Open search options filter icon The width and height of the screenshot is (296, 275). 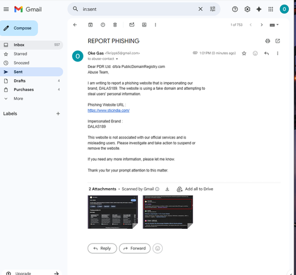tap(213, 9)
